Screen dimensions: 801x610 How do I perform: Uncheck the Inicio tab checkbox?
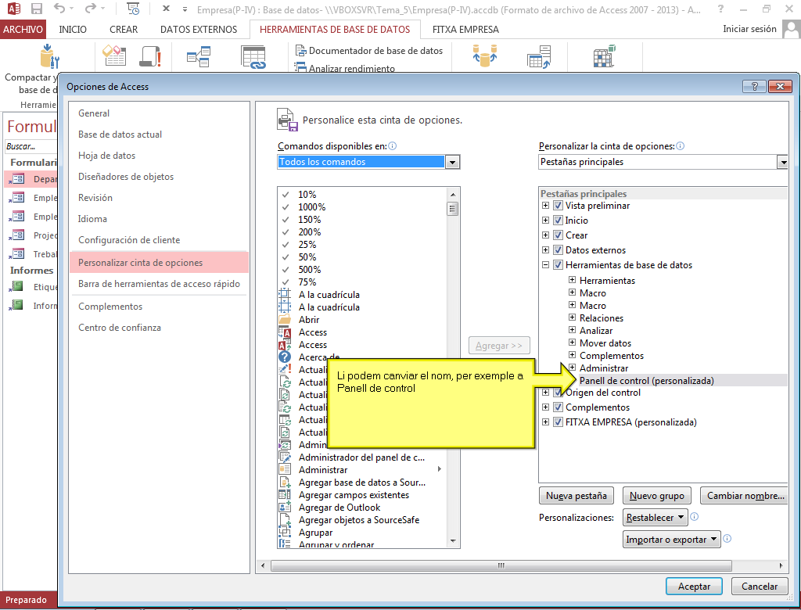(559, 221)
